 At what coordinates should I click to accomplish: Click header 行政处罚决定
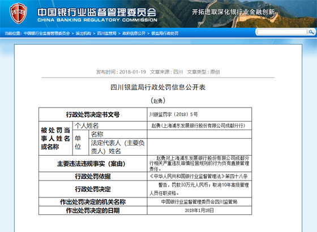tap(93, 189)
